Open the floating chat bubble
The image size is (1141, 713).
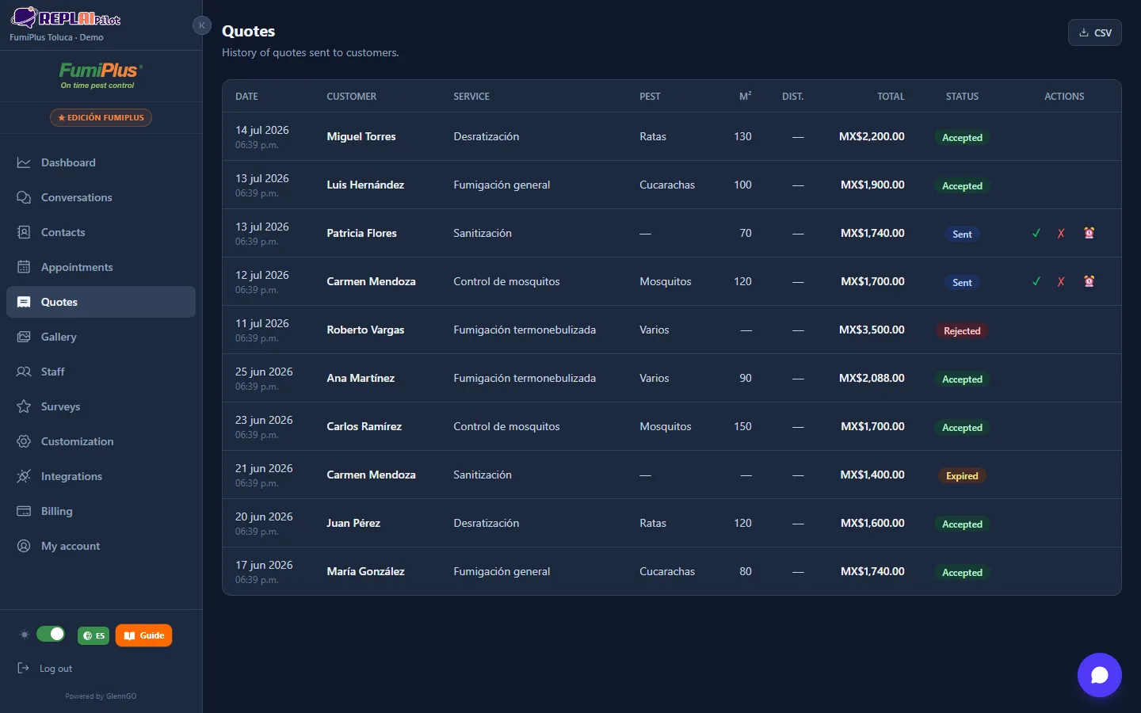click(x=1099, y=675)
